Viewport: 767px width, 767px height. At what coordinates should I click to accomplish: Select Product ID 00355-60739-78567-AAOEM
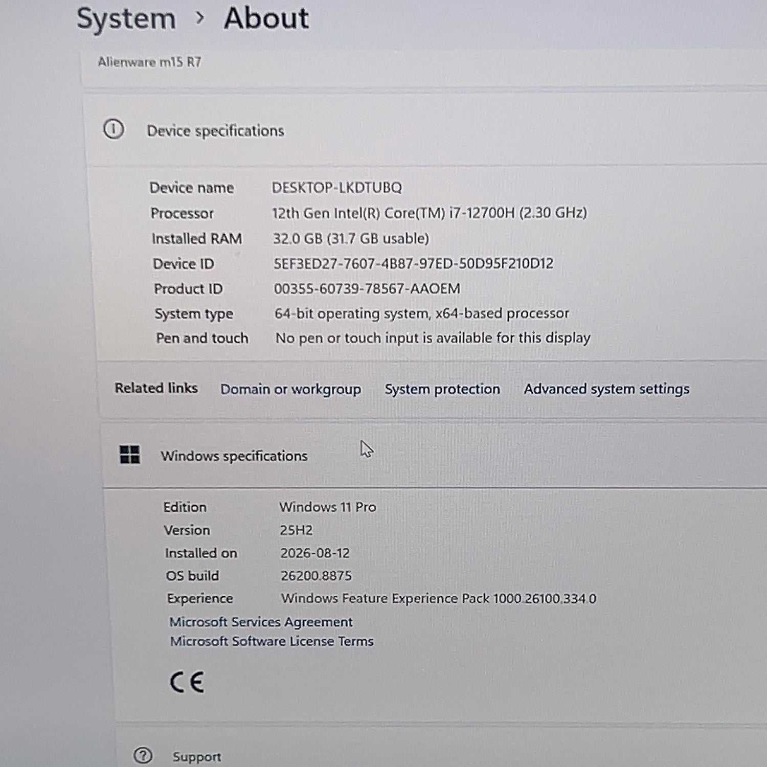pos(367,288)
